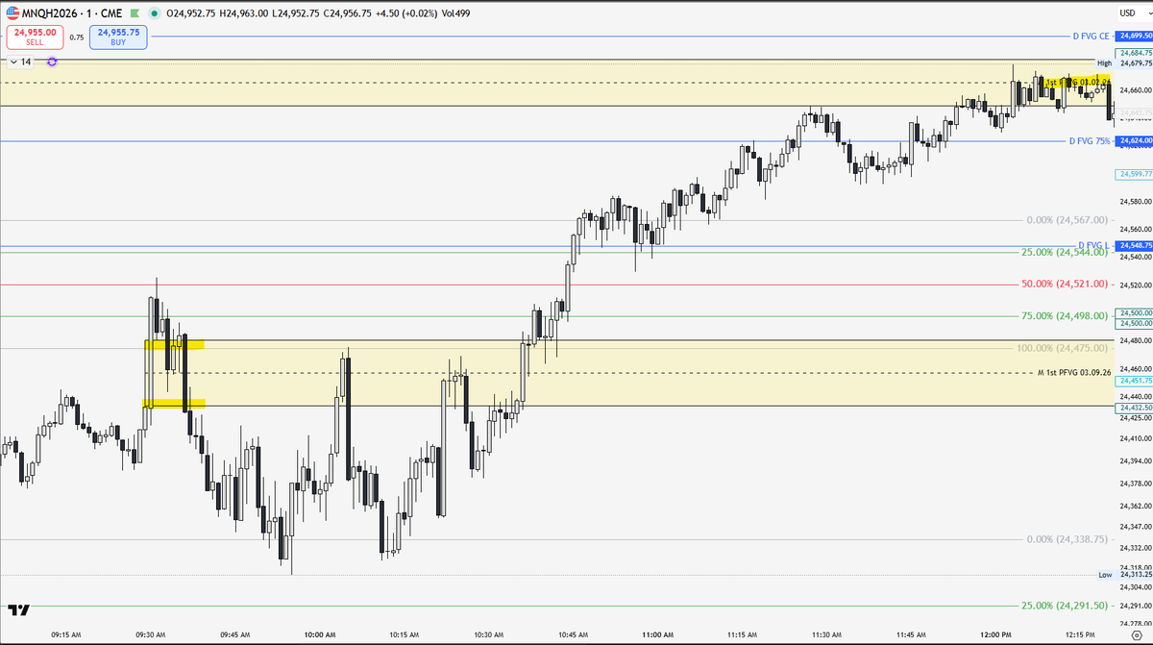The image size is (1153, 645).
Task: Click the upper yellow highlight at 09:30 candle
Action: click(x=174, y=344)
